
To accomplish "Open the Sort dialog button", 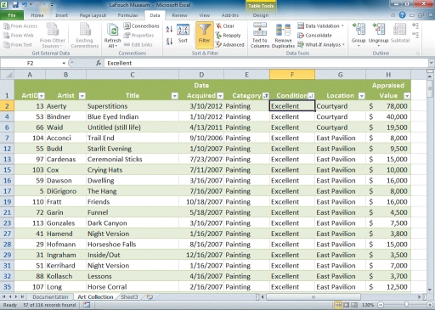I will 183,34.
